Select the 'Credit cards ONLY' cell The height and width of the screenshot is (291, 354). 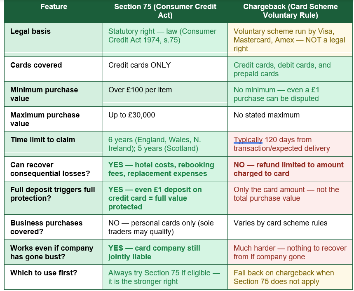point(165,69)
